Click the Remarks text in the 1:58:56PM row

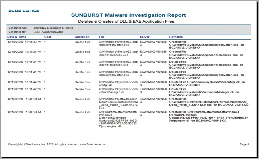coord(209,116)
